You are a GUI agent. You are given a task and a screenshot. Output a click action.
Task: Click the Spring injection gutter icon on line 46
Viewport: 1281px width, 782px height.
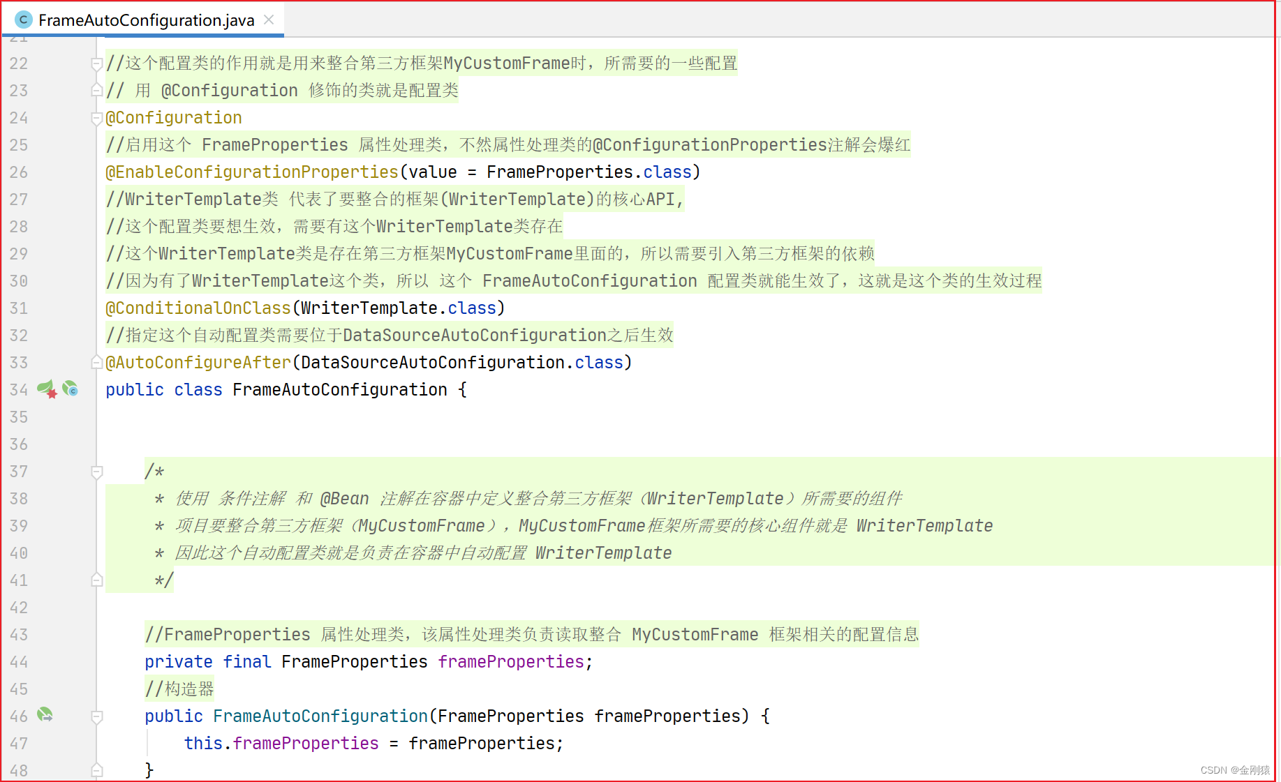click(45, 714)
